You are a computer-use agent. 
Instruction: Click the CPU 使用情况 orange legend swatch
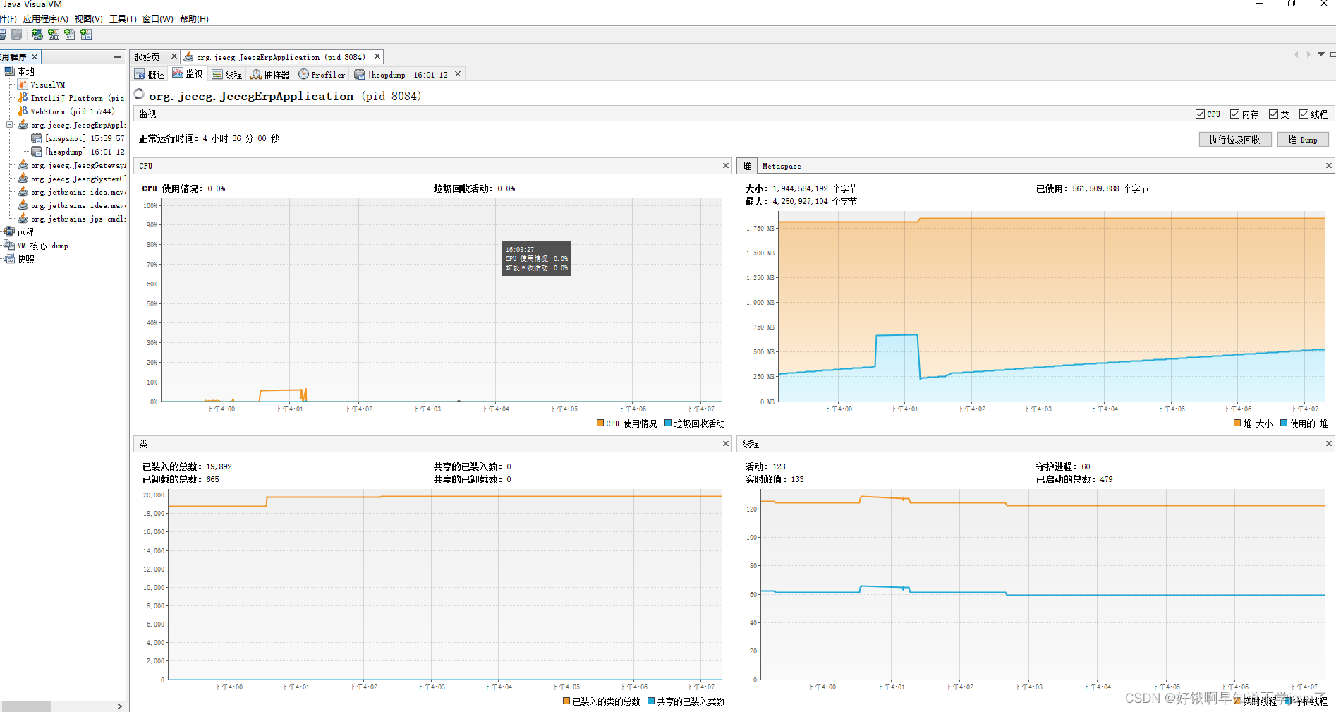pyautogui.click(x=600, y=423)
